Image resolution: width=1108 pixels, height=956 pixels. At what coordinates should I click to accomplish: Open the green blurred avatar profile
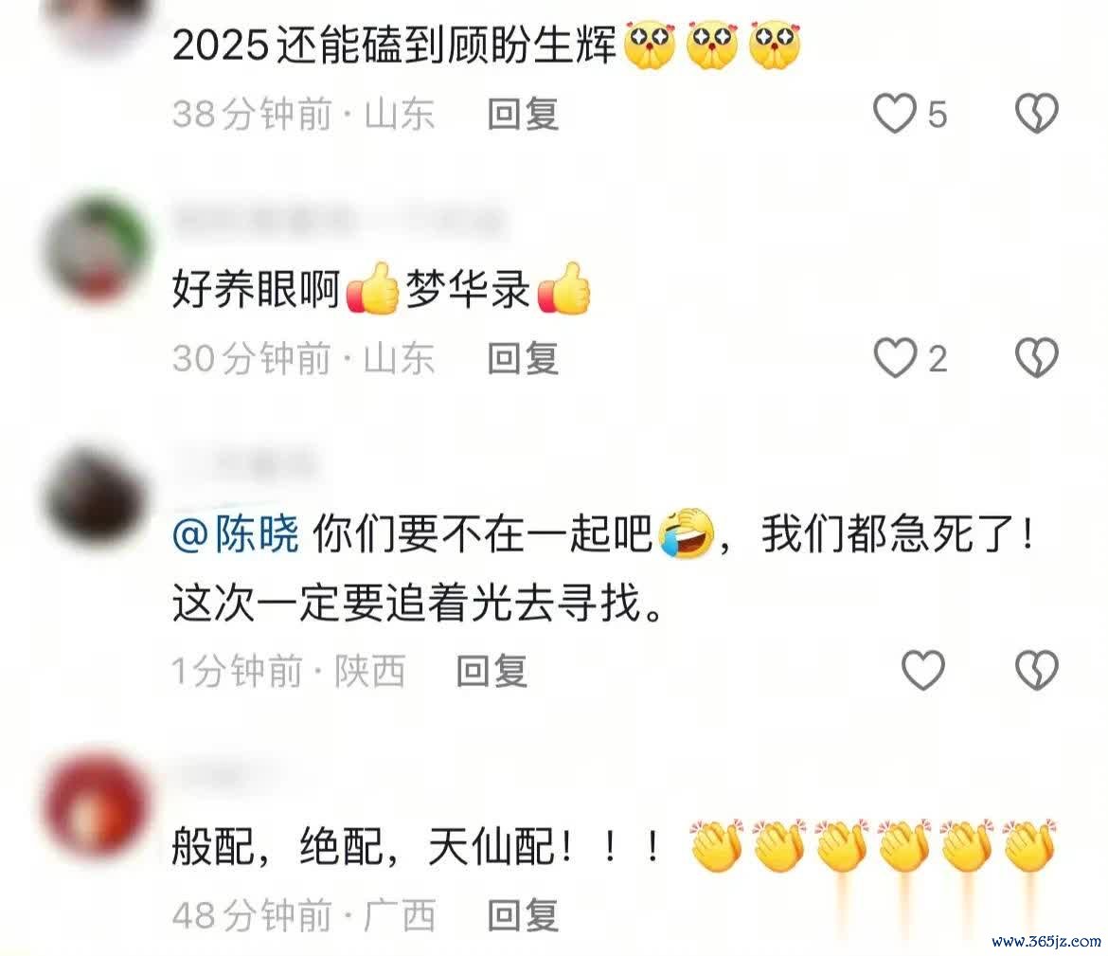(97, 249)
